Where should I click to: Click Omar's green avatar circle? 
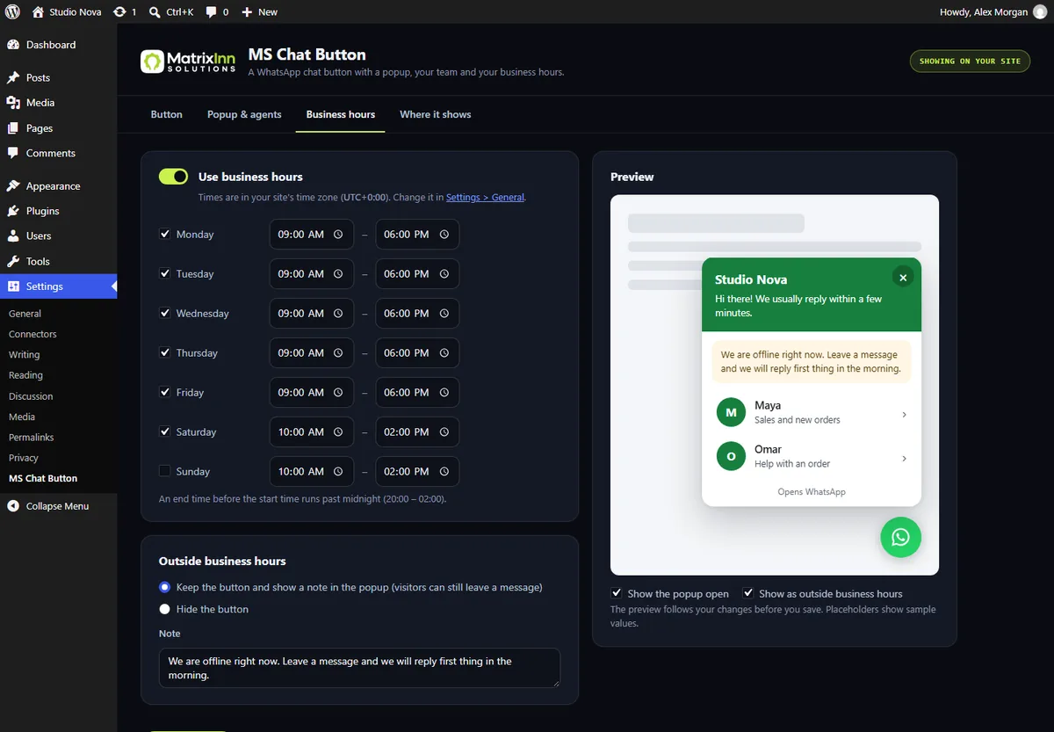pyautogui.click(x=731, y=456)
